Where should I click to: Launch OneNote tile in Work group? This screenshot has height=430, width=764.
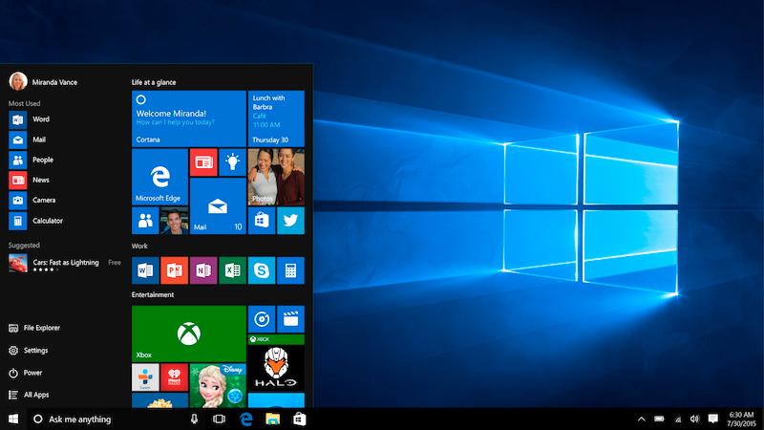coord(203,270)
